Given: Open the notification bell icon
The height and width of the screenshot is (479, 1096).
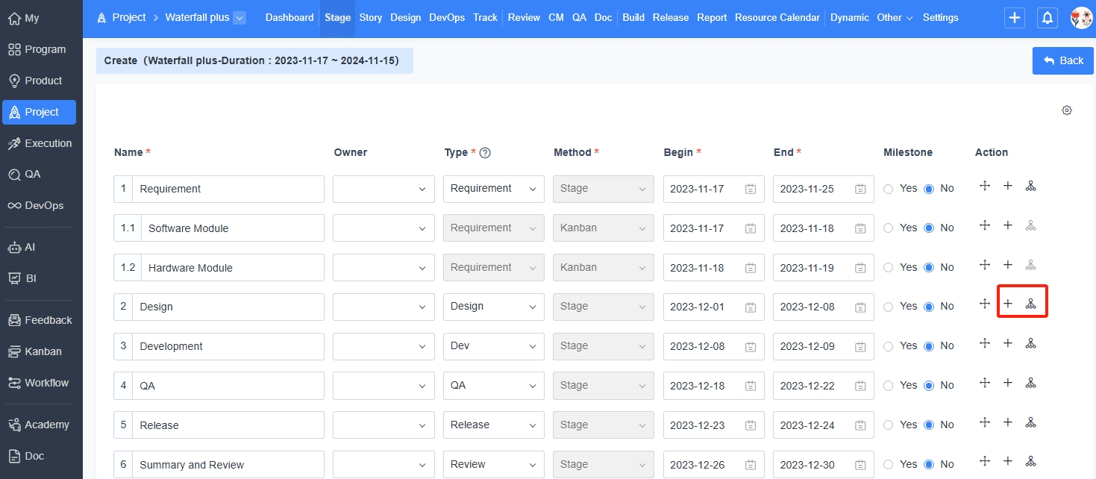Looking at the screenshot, I should click(1048, 18).
